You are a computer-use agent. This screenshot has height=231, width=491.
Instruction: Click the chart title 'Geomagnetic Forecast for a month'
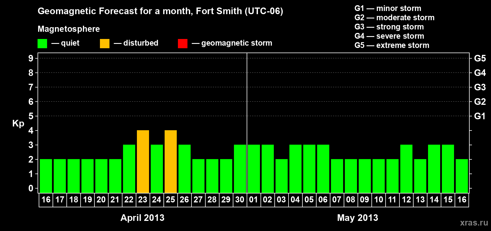[x=115, y=11]
